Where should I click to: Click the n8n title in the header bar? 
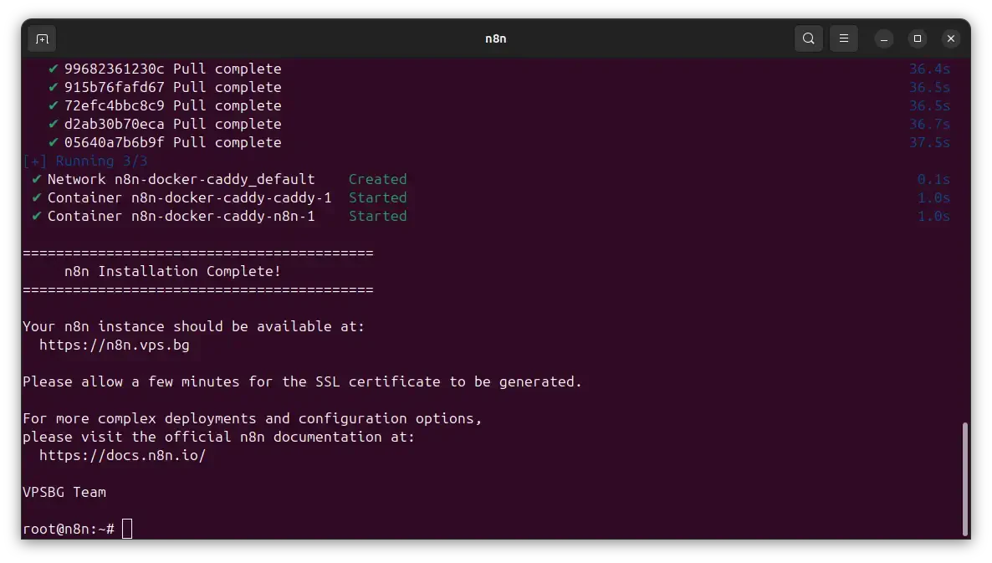click(x=495, y=38)
